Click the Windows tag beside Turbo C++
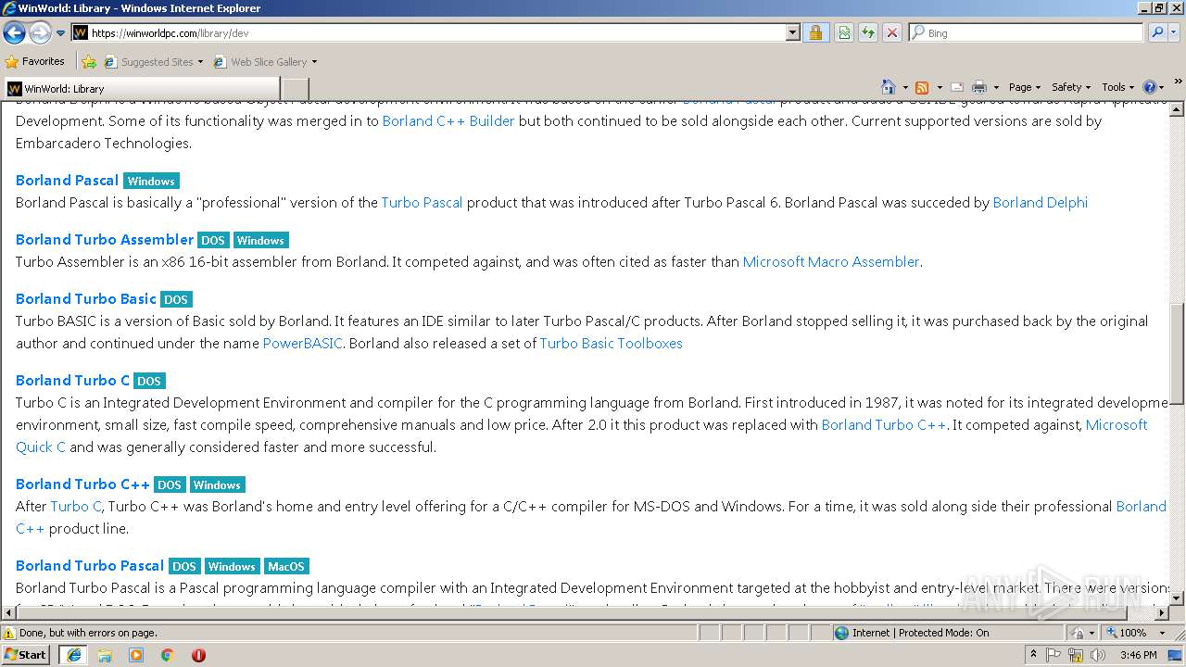 217,485
